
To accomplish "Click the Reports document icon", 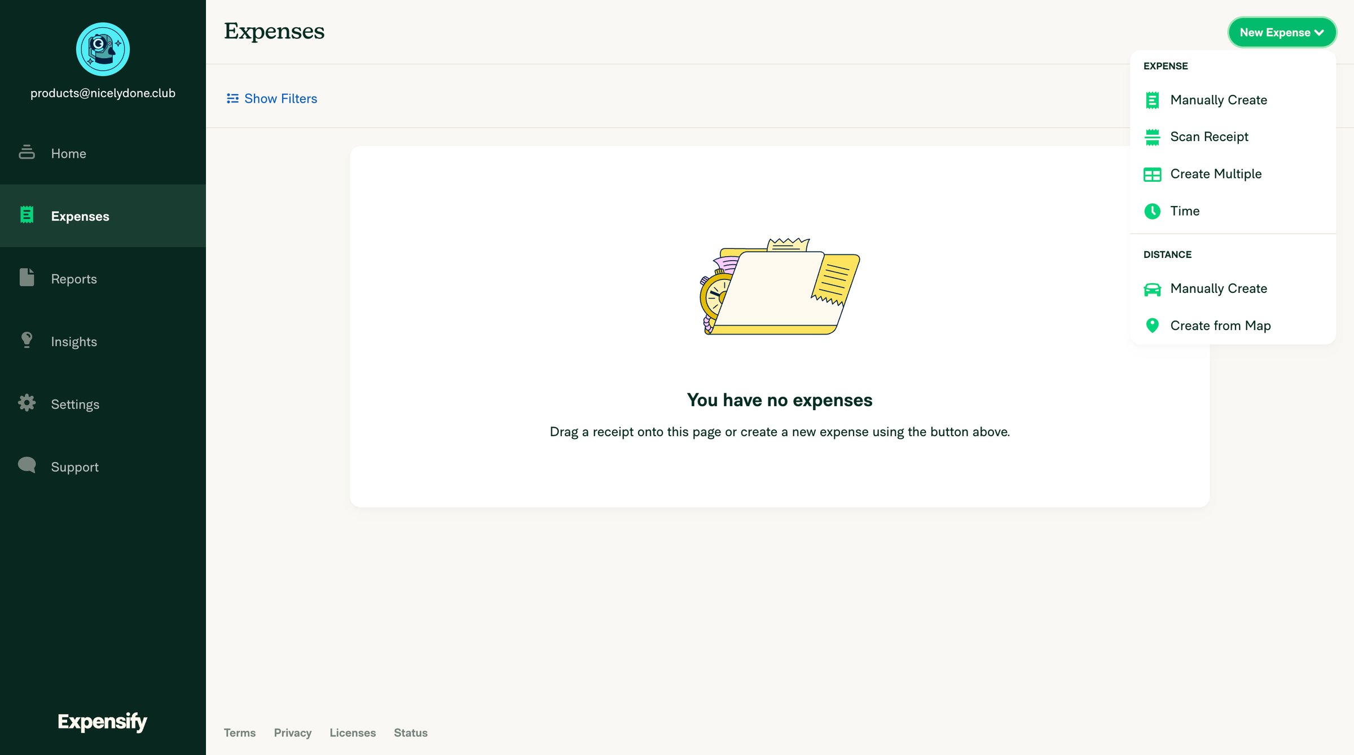I will [x=27, y=278].
